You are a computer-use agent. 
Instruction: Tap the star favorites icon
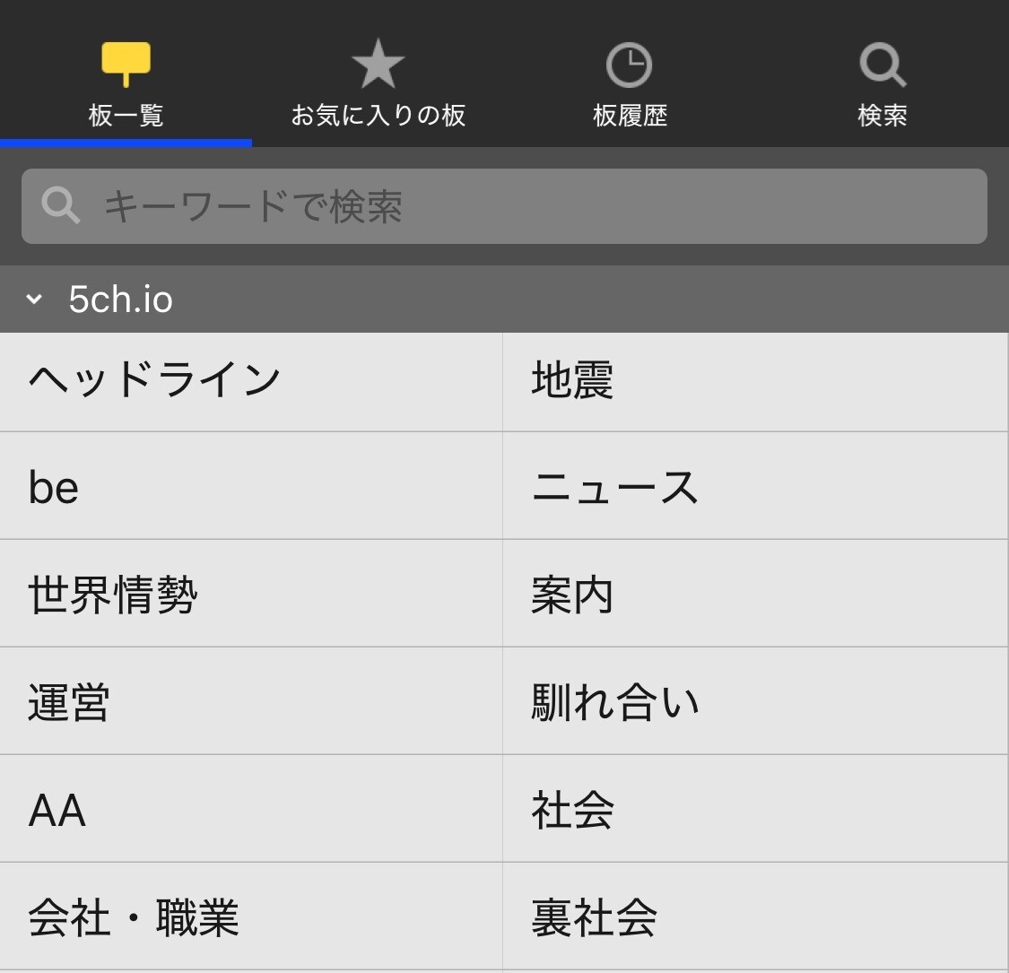coord(378,64)
